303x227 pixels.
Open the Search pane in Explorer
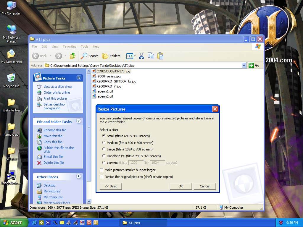point(89,56)
